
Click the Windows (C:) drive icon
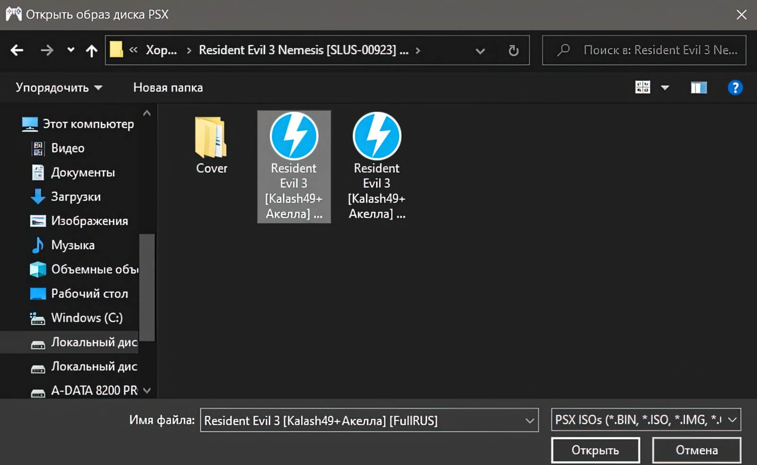(37, 319)
